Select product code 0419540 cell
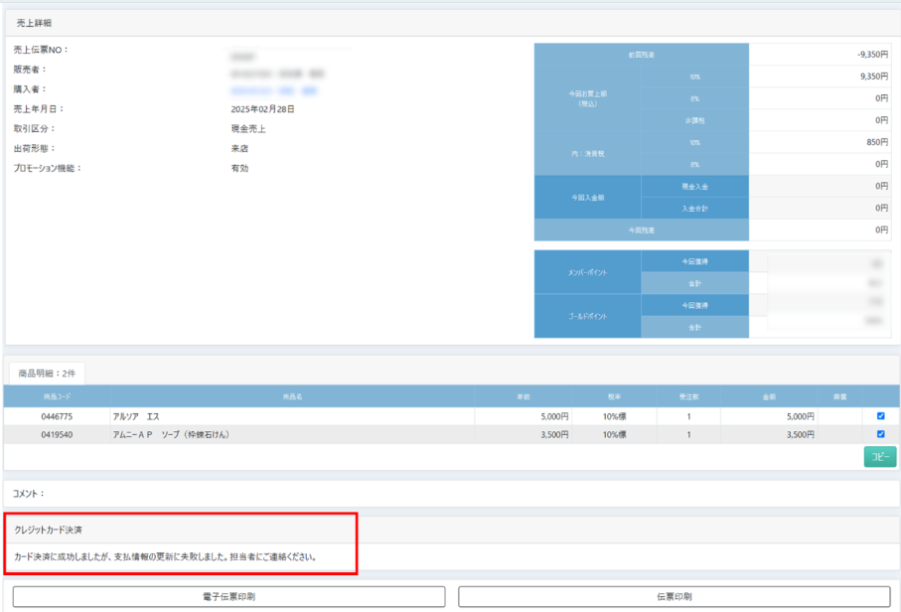This screenshot has width=901, height=612. [x=56, y=434]
